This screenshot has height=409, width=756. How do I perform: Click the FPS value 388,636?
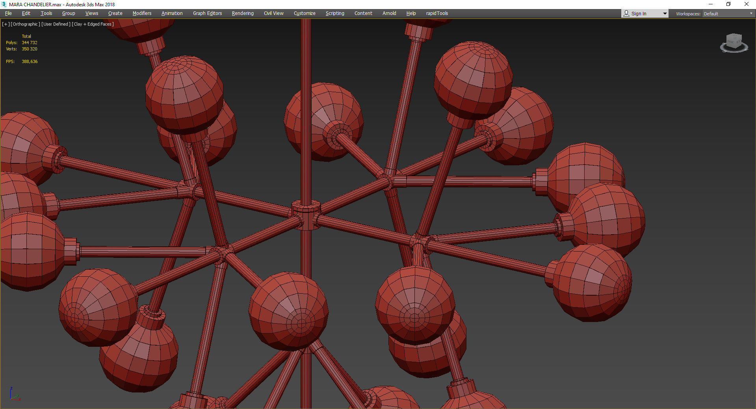pos(30,61)
